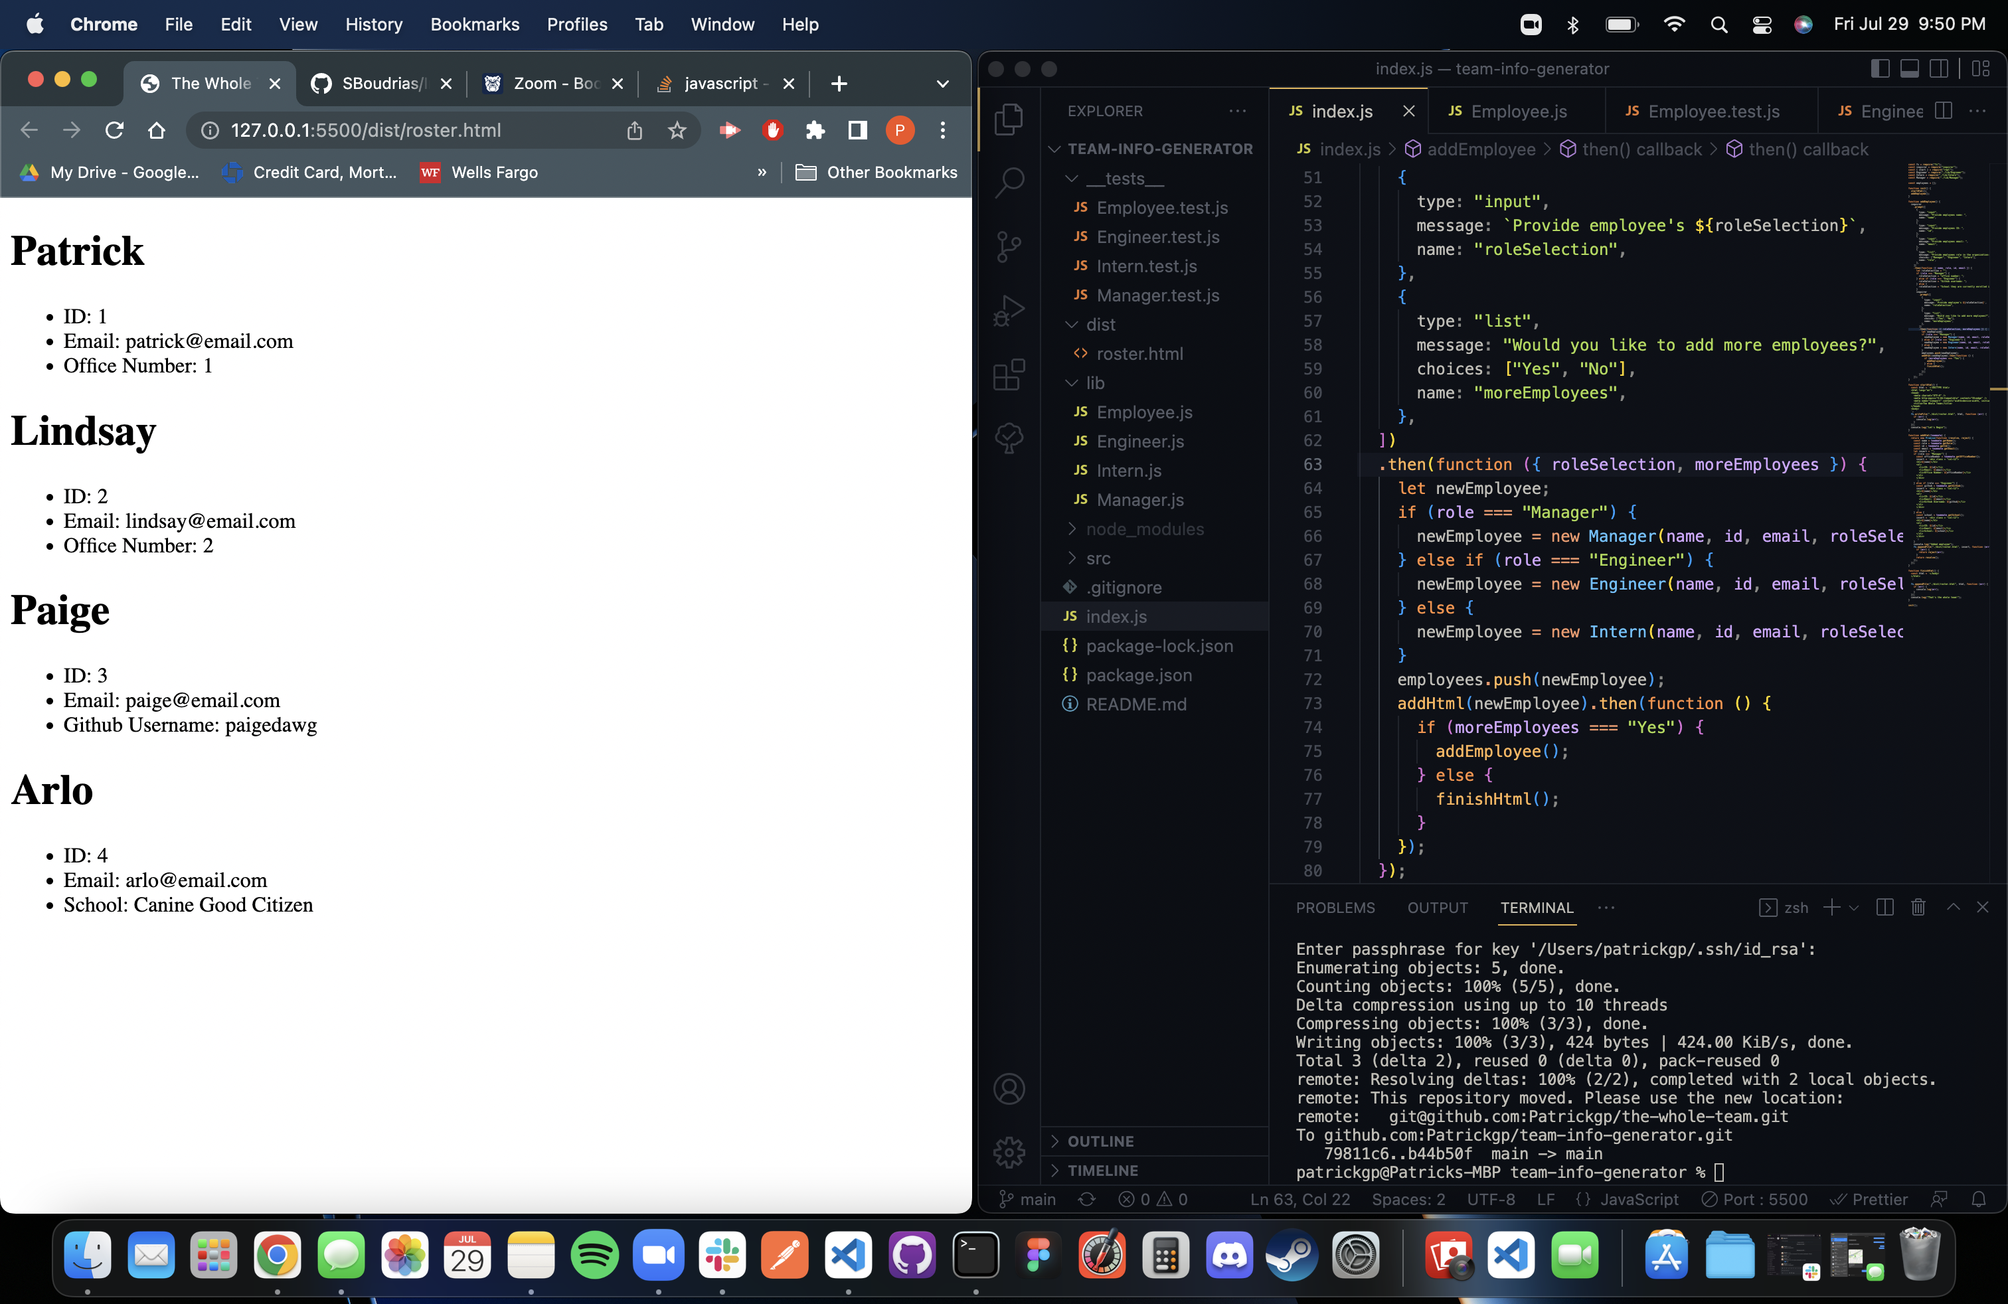Expand the src folder

point(1154,558)
